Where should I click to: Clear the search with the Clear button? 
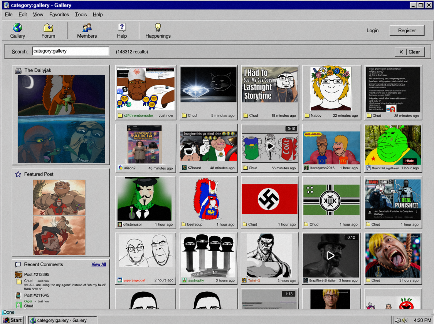410,52
